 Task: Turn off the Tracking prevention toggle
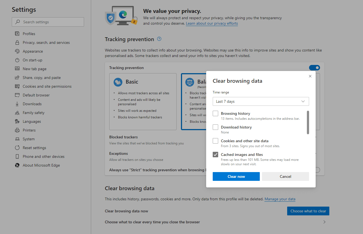pyautogui.click(x=314, y=68)
